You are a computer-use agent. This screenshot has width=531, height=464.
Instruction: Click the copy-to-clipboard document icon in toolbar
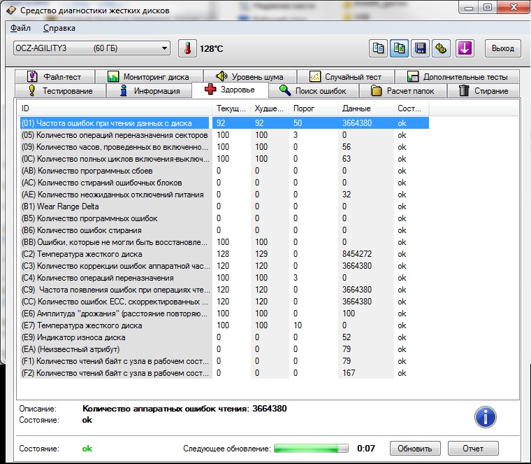[378, 48]
